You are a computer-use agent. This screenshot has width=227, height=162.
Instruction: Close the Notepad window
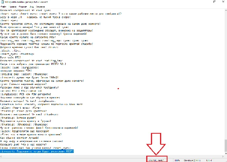(223, 2)
